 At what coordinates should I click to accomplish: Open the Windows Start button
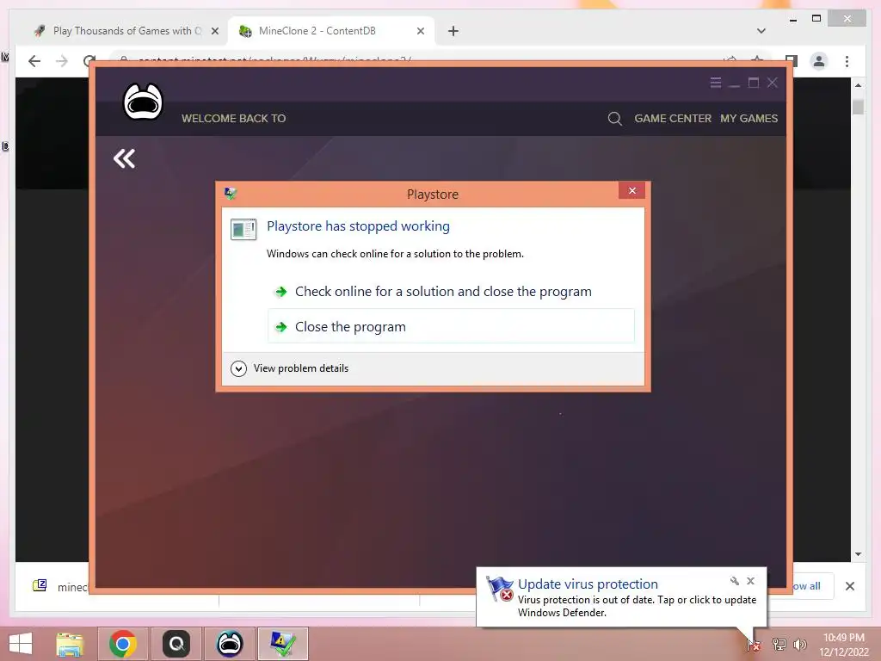(21, 644)
